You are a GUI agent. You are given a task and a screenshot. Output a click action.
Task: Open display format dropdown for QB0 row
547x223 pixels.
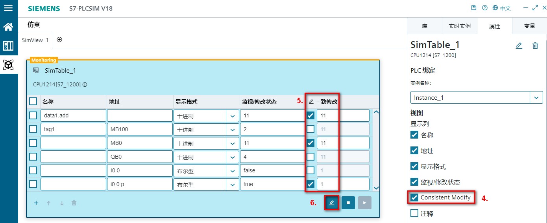pos(232,157)
